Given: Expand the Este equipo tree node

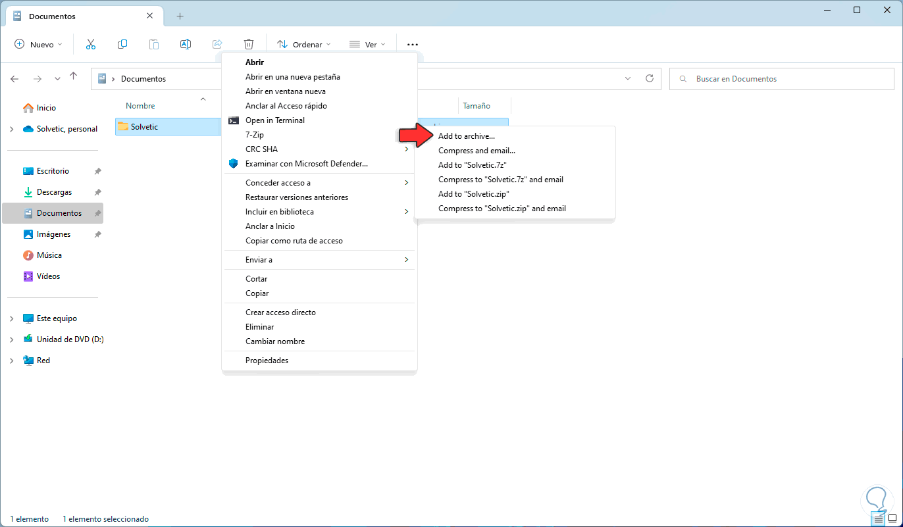Looking at the screenshot, I should 11,318.
